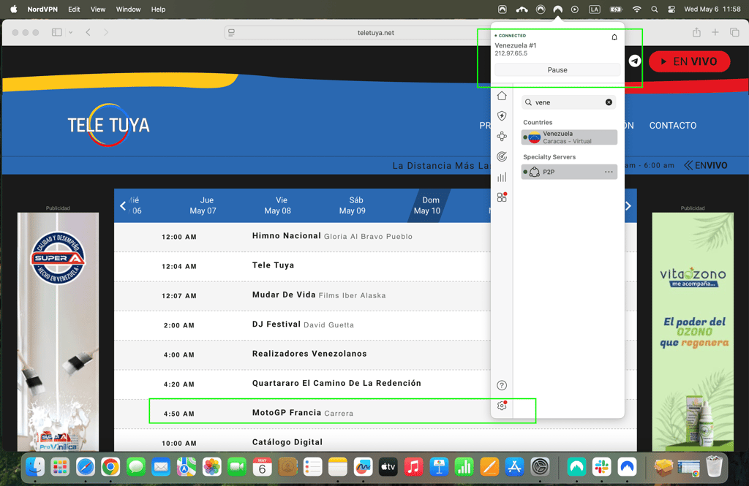Open the Edit menu

[x=74, y=9]
